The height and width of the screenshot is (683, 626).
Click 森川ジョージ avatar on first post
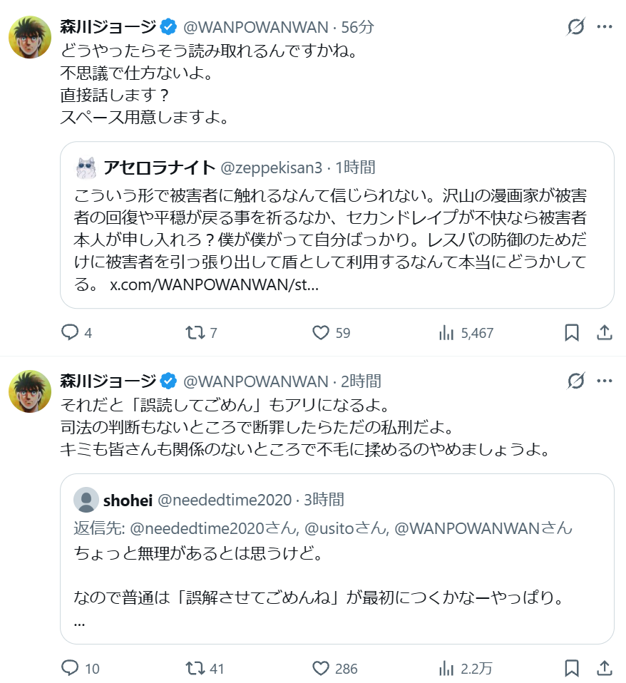click(x=29, y=36)
